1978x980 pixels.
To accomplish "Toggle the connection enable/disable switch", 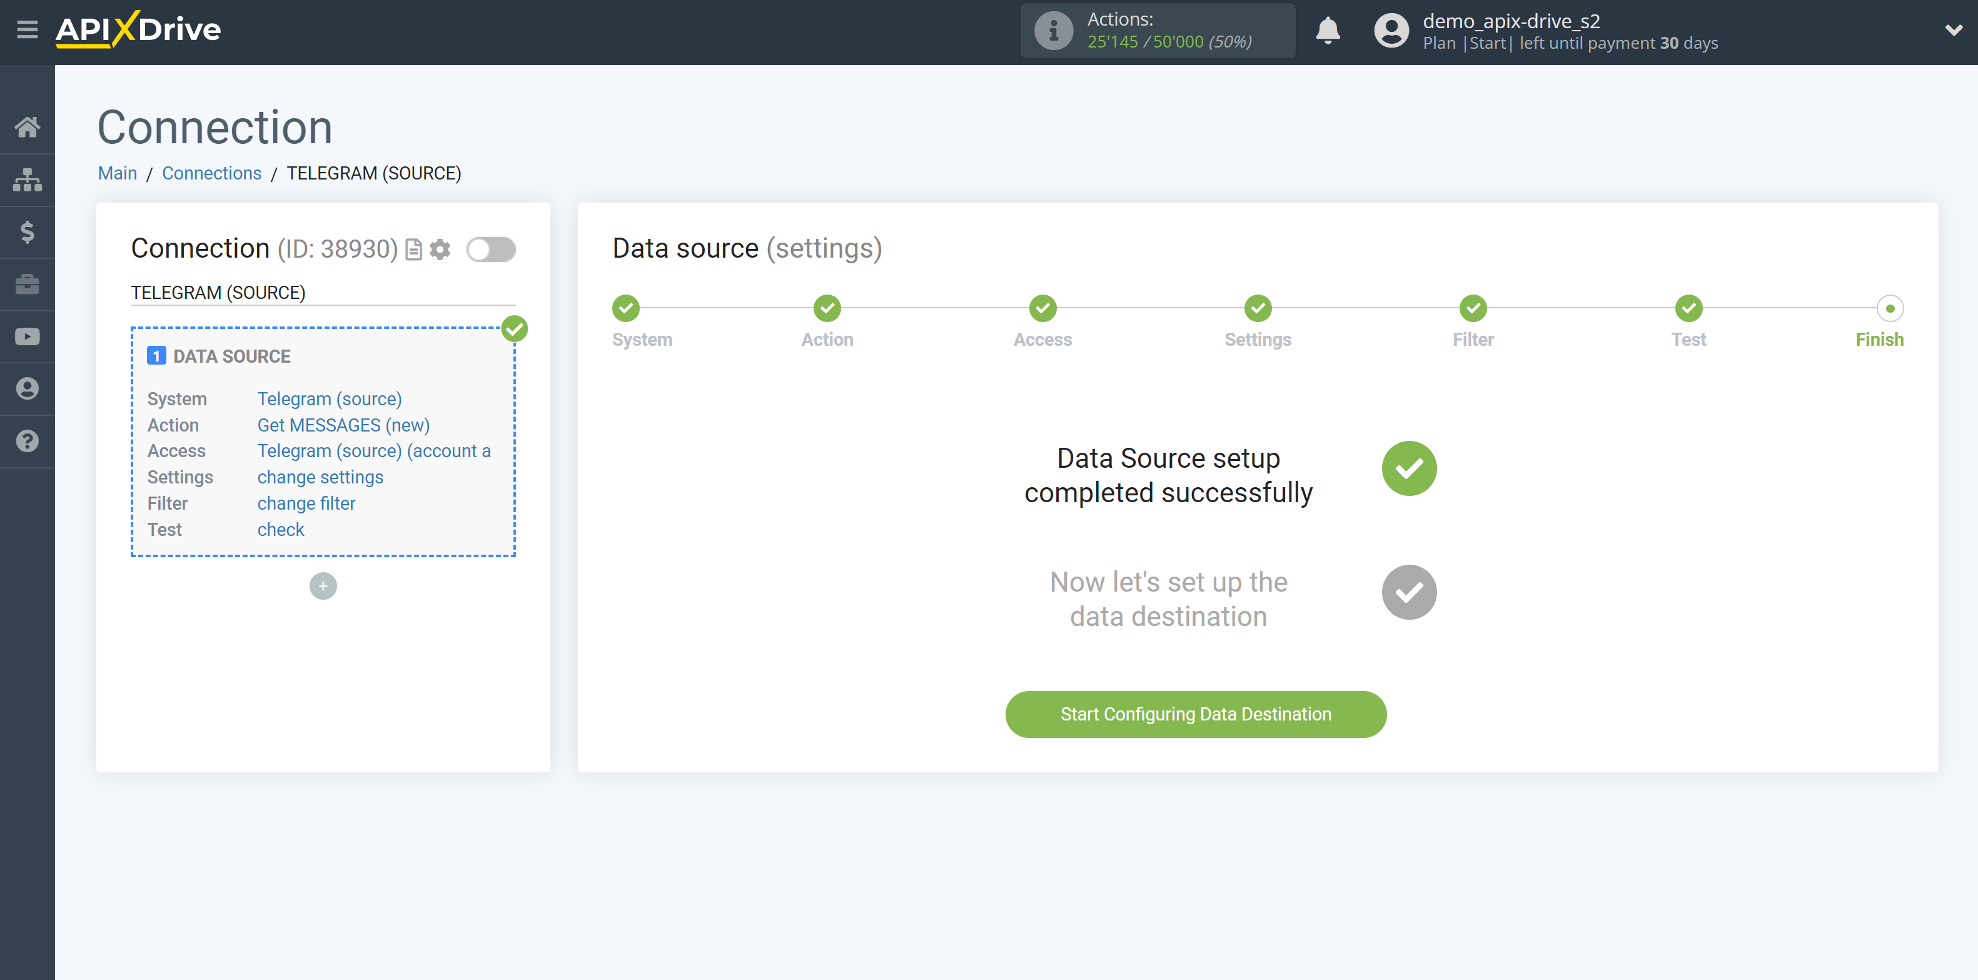I will pos(491,250).
